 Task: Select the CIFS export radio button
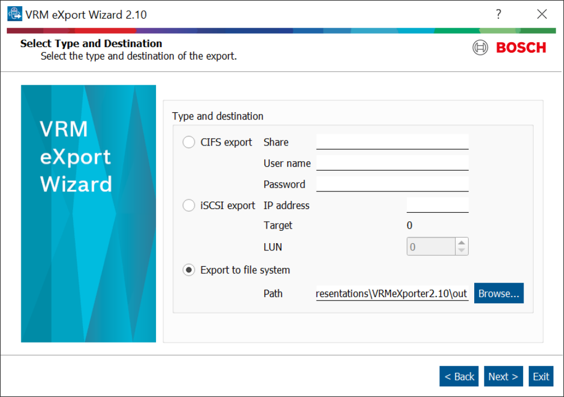(x=189, y=143)
